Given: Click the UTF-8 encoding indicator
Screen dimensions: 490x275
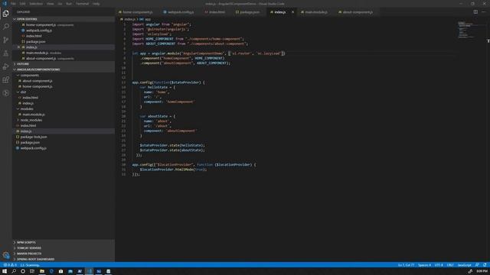Looking at the screenshot, I should pos(439,265).
